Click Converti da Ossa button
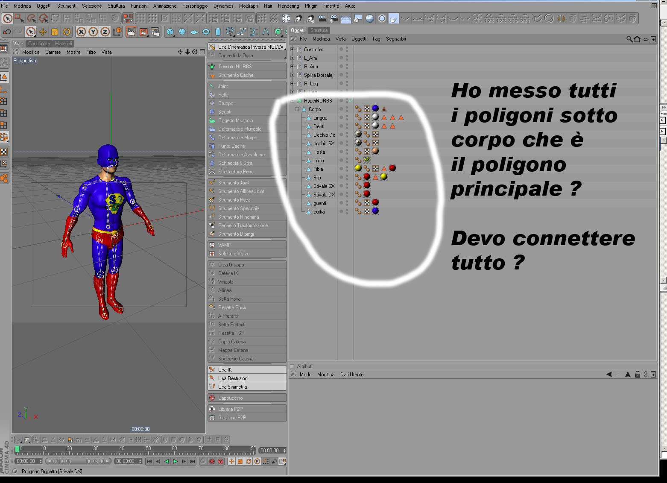 247,56
